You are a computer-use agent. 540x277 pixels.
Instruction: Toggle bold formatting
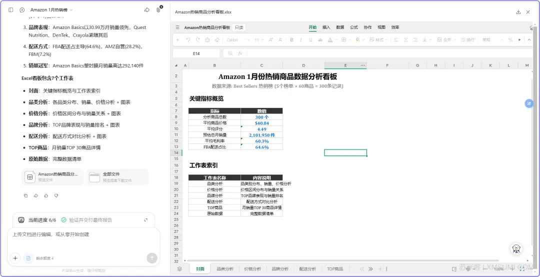(291, 40)
